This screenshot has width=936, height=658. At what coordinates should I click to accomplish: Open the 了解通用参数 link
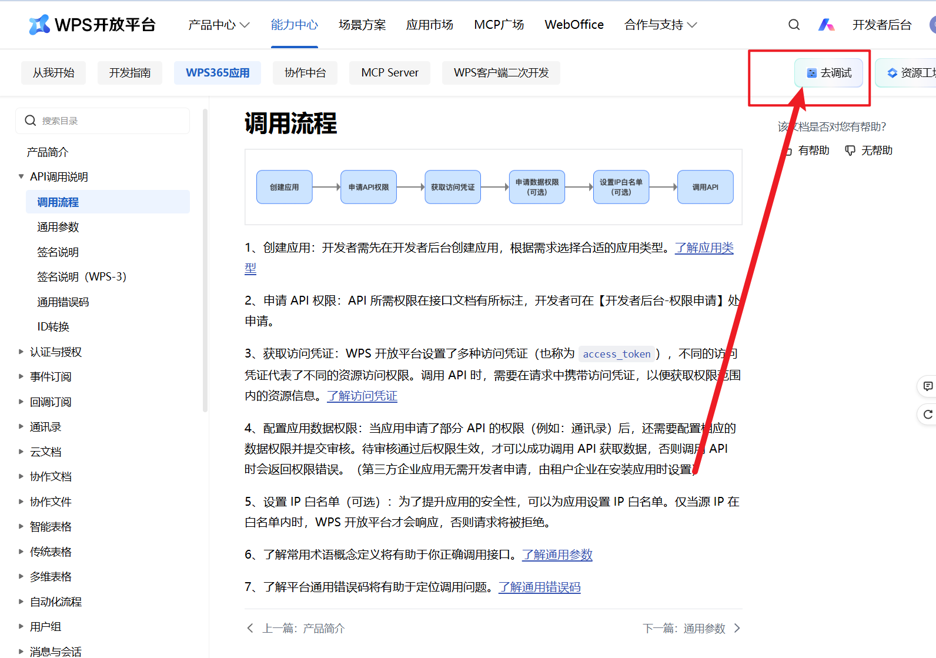[557, 555]
